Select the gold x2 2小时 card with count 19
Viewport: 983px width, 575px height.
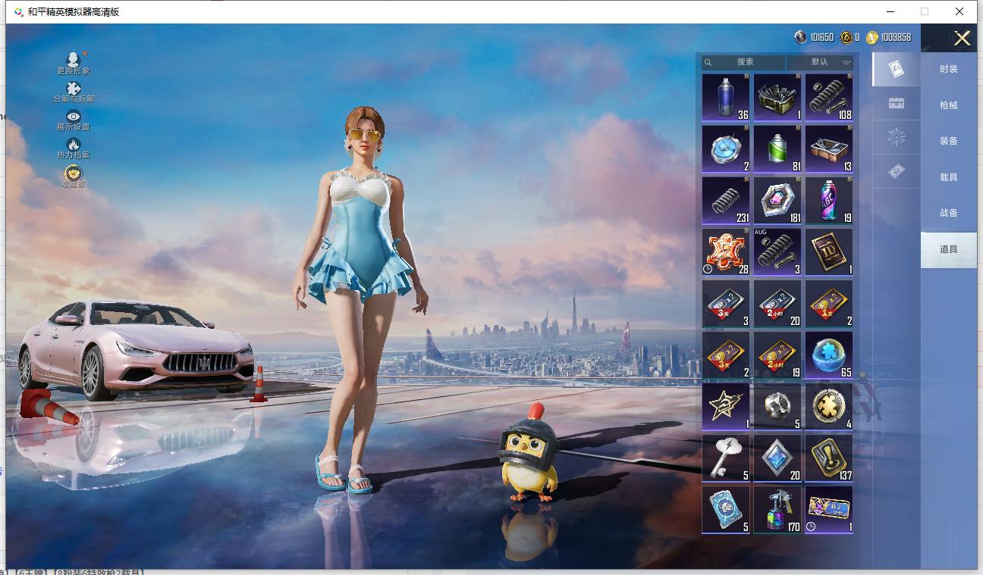click(777, 355)
